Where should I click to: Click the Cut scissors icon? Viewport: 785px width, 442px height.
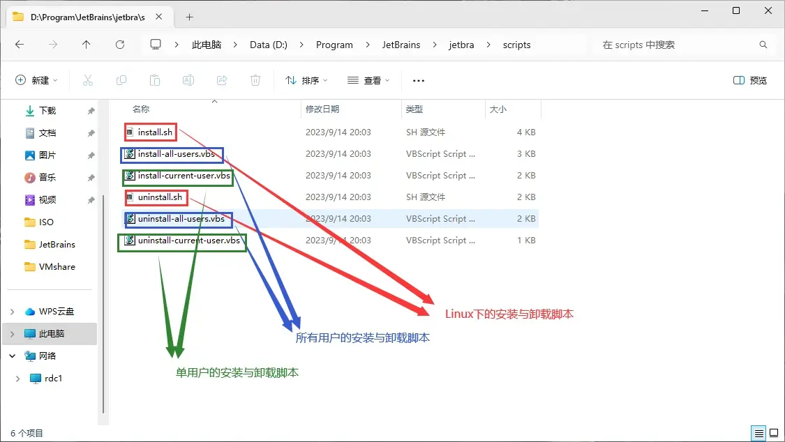(x=88, y=80)
